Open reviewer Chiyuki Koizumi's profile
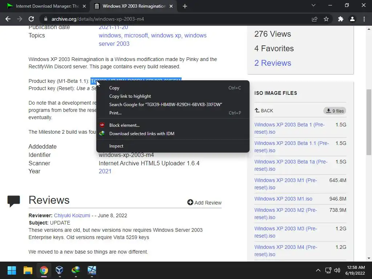 click(72, 215)
